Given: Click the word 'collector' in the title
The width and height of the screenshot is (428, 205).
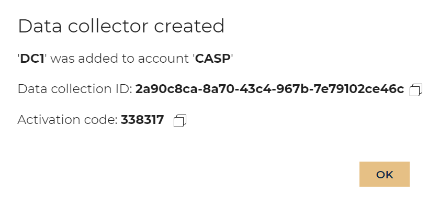Looking at the screenshot, I should tap(108, 26).
